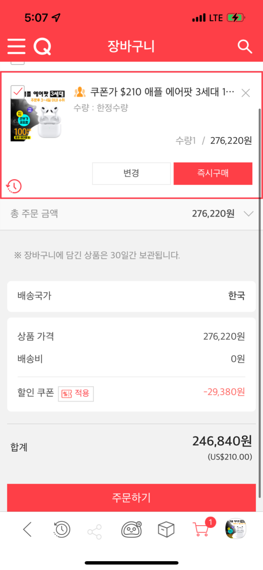This screenshot has width=263, height=570.
Task: Open the hamburger menu icon
Action: (x=16, y=46)
